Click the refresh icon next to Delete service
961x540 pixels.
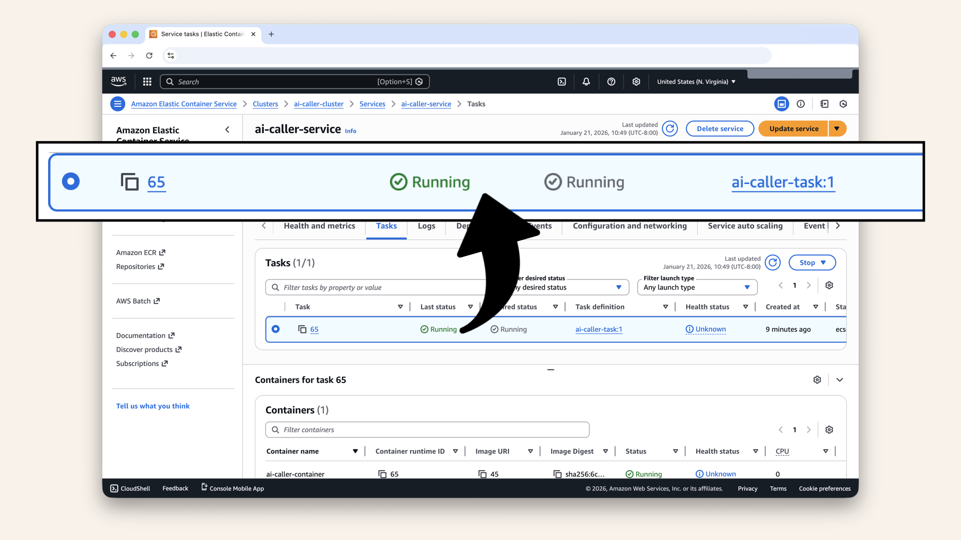[x=670, y=128]
